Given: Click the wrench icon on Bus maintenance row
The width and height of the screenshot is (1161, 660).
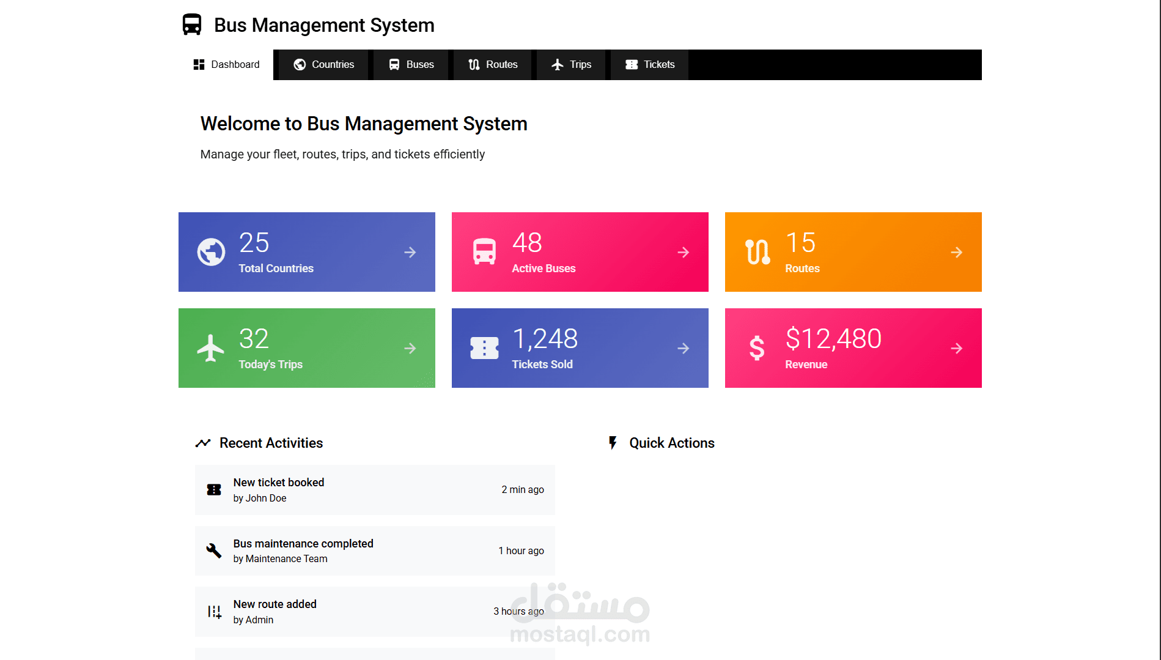Looking at the screenshot, I should click(214, 551).
